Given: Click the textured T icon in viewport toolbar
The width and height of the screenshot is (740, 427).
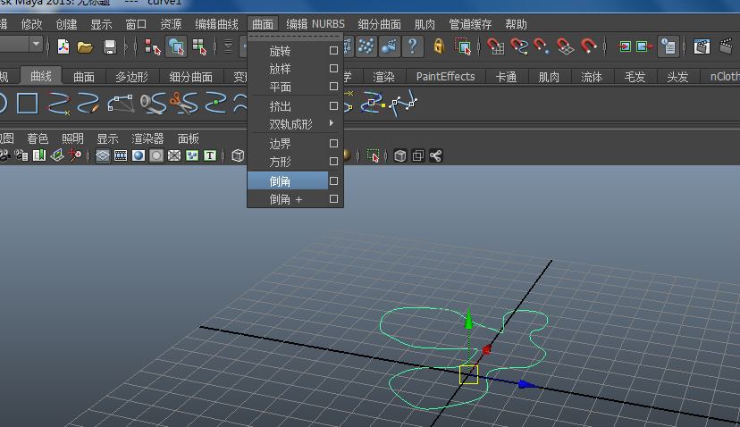Looking at the screenshot, I should (x=210, y=155).
